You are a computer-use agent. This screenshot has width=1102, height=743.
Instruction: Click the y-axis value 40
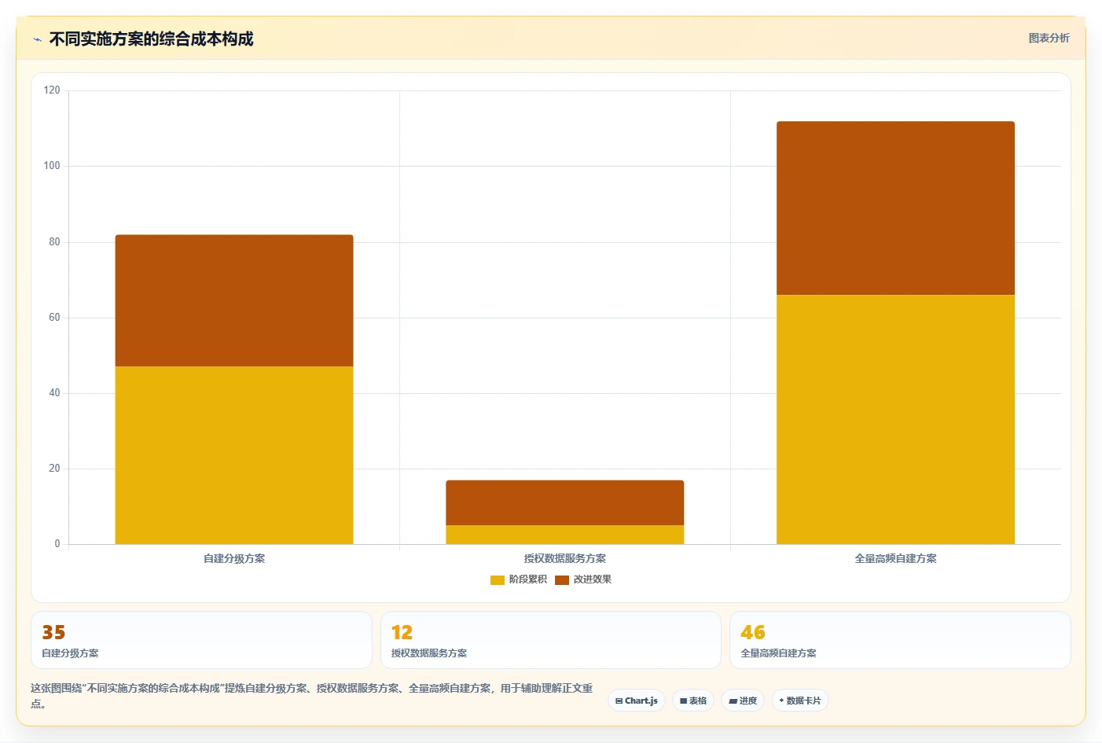pyautogui.click(x=54, y=393)
